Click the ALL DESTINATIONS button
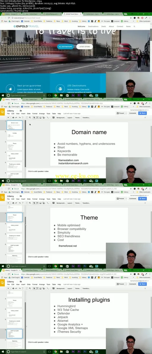This screenshot has height=354, width=152. tap(65, 47)
